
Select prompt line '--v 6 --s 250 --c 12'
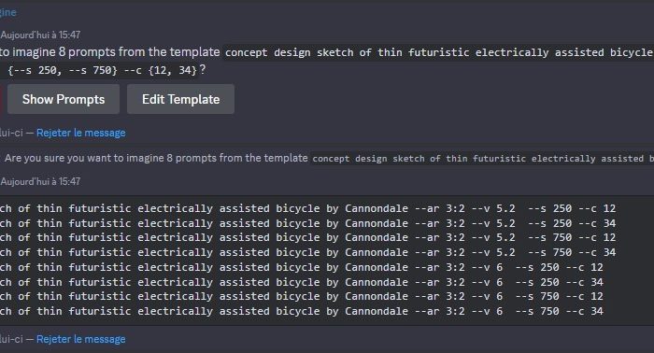tap(302, 267)
